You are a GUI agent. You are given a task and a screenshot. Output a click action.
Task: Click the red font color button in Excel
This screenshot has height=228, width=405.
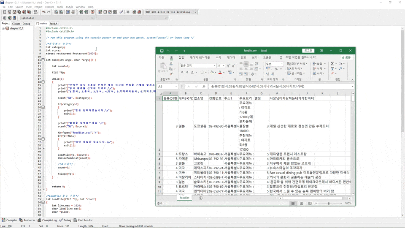click(x=220, y=72)
